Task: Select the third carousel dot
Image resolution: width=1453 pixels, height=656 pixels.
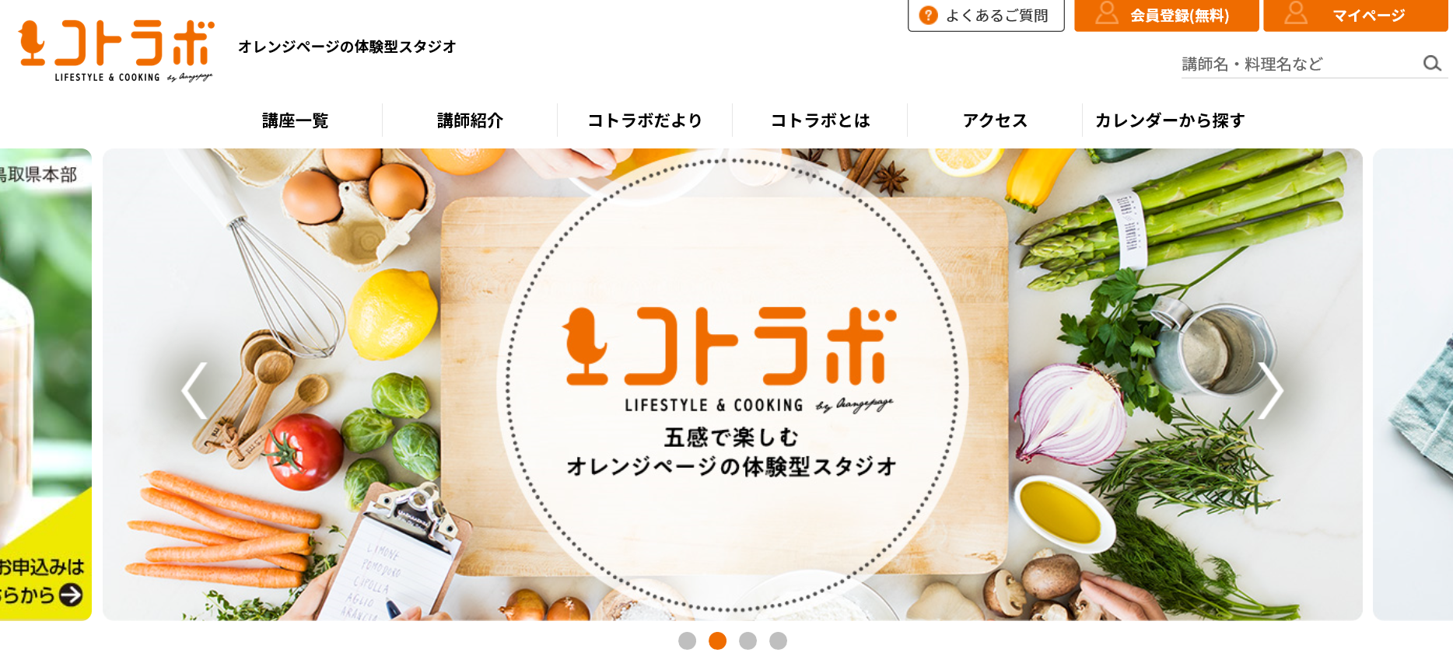Action: coord(748,640)
